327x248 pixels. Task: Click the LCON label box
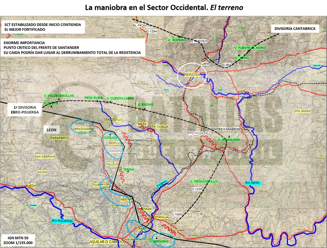(x=51, y=130)
